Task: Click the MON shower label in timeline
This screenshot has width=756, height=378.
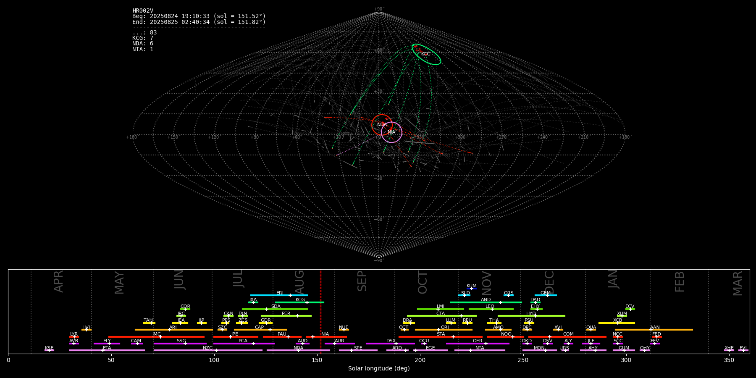Action: coord(539,348)
